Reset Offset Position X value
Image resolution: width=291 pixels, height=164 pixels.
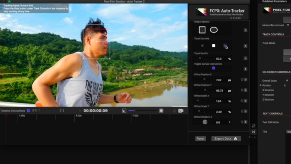(246, 79)
